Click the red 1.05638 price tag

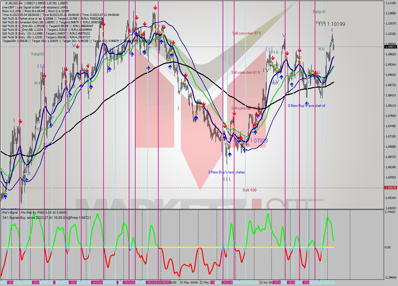pos(391,188)
